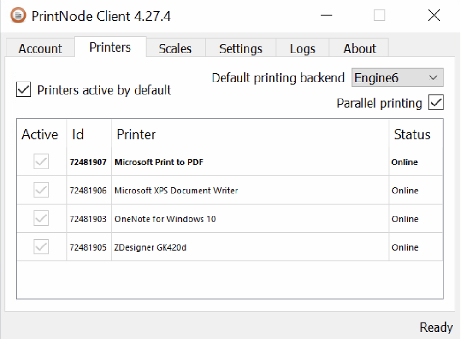This screenshot has width=461, height=339.
Task: Disable the Parallel printing checkbox
Action: pyautogui.click(x=436, y=103)
